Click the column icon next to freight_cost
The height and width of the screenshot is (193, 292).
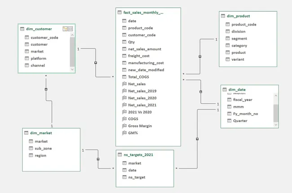coord(124,56)
